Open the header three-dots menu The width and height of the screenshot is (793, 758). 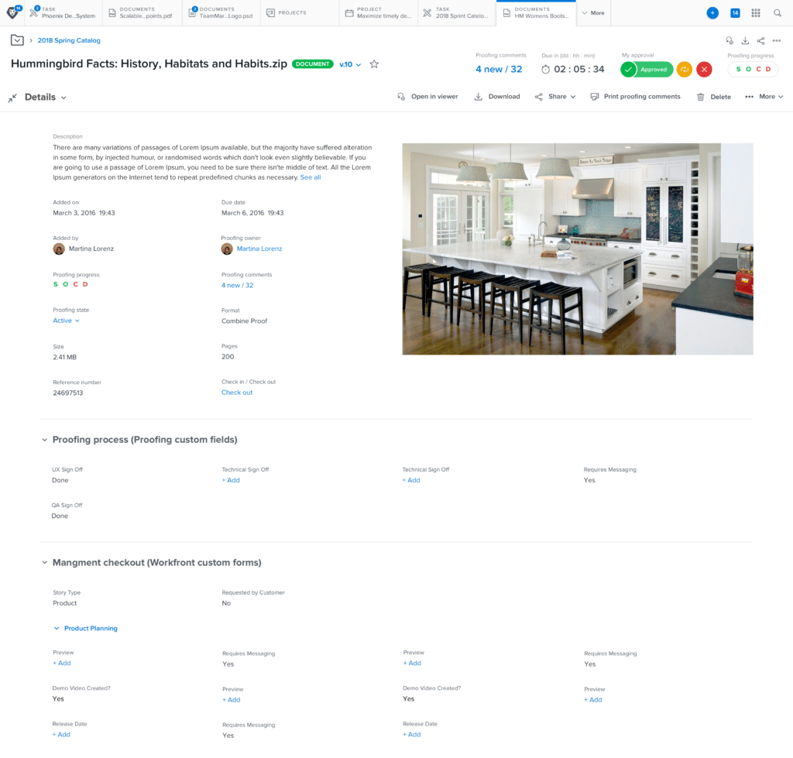pyautogui.click(x=777, y=40)
